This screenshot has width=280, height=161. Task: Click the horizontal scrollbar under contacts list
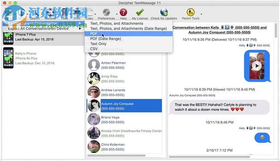click(x=117, y=156)
